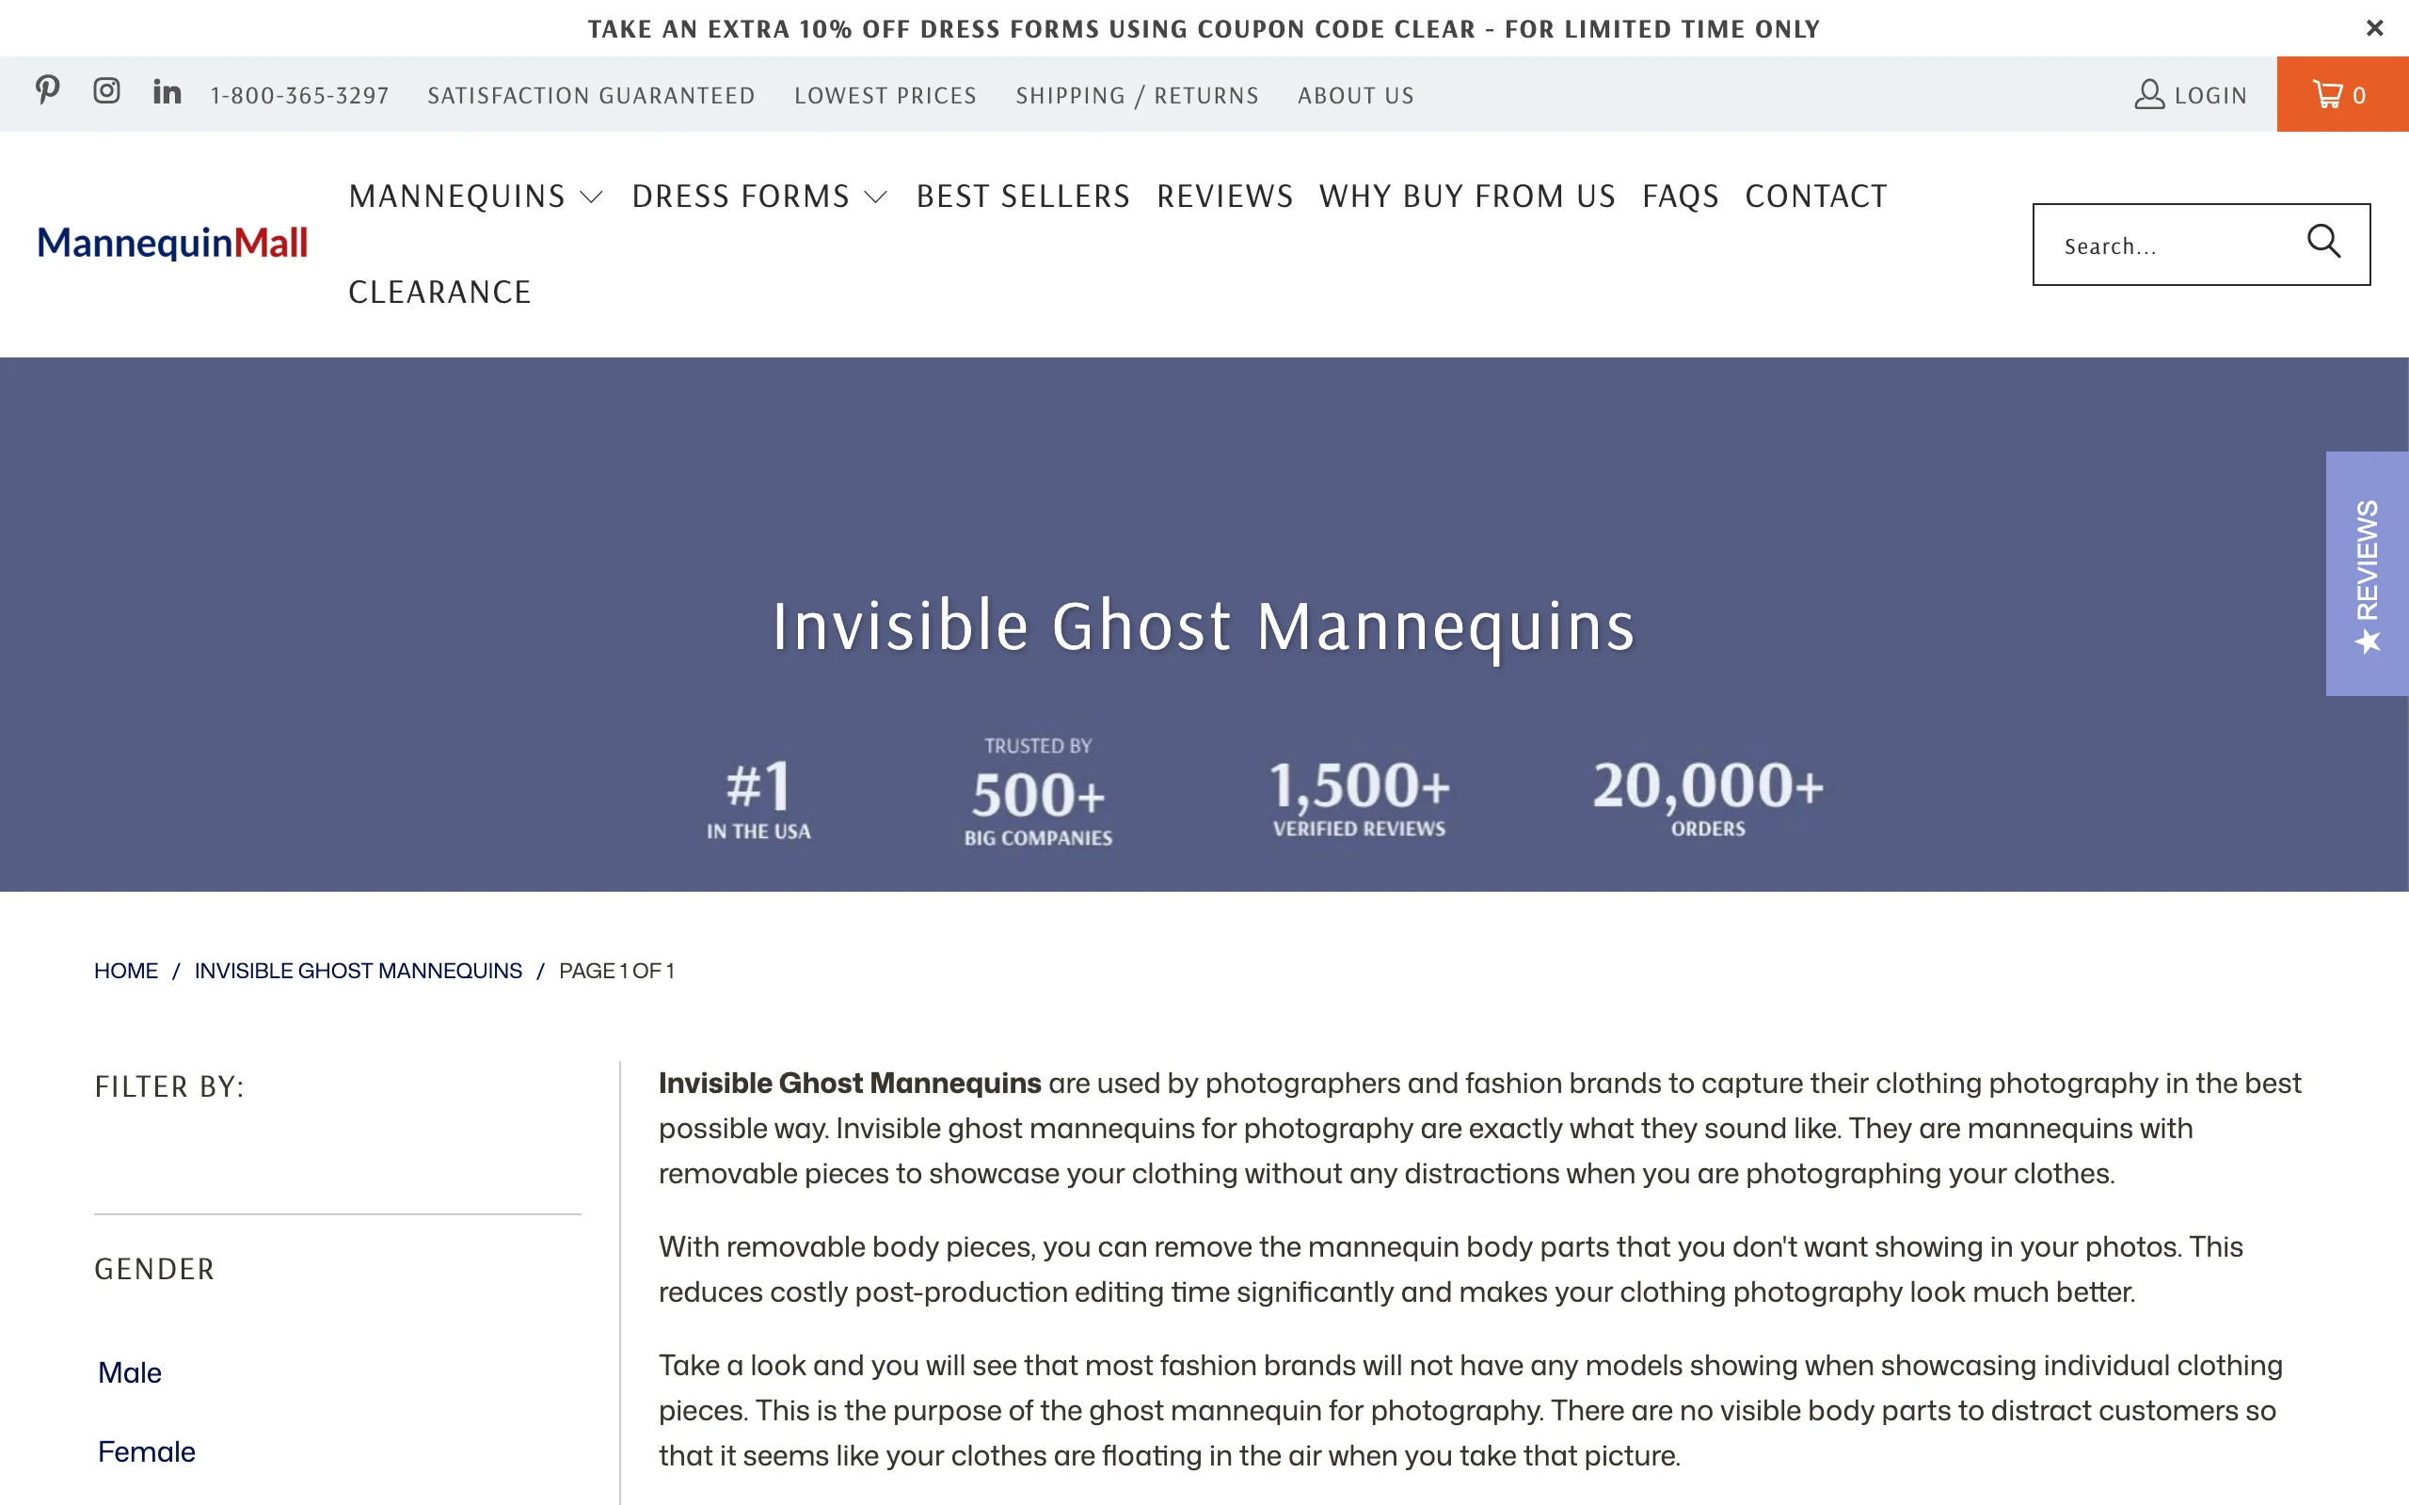Open the Reviews side tab with star

coord(2368,574)
